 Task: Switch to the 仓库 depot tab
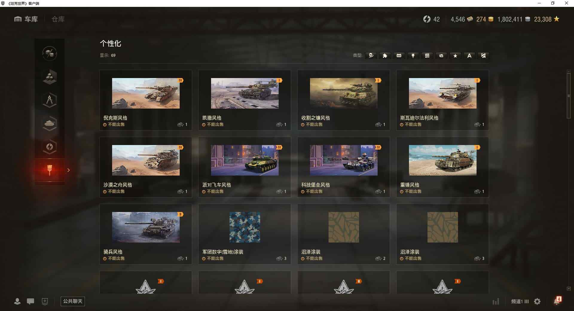tap(58, 19)
